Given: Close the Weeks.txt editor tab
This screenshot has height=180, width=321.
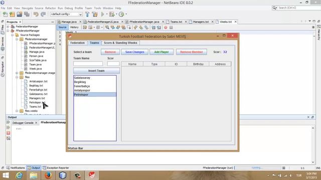Looking at the screenshot, I should click(235, 21).
